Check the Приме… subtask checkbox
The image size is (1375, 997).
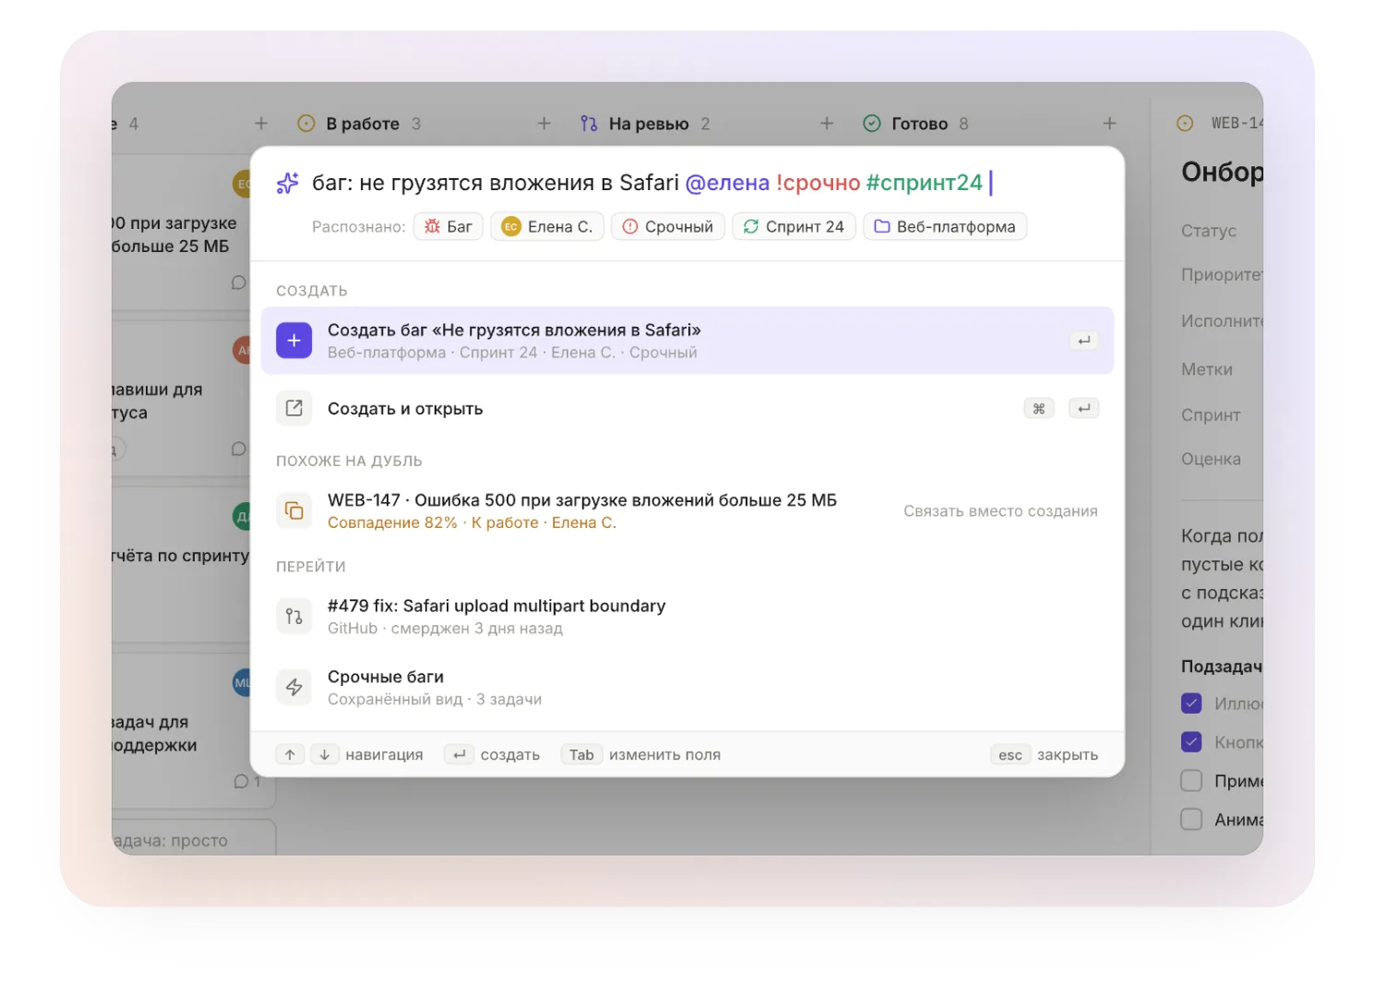coord(1191,781)
